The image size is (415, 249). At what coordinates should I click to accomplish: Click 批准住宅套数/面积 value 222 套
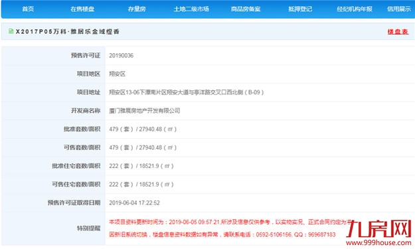click(141, 166)
